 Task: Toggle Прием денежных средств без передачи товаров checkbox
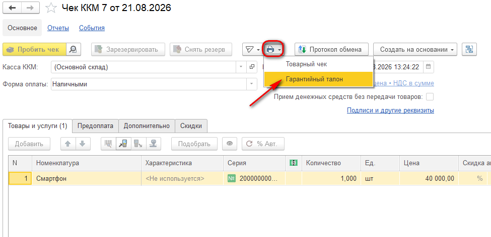pos(430,97)
